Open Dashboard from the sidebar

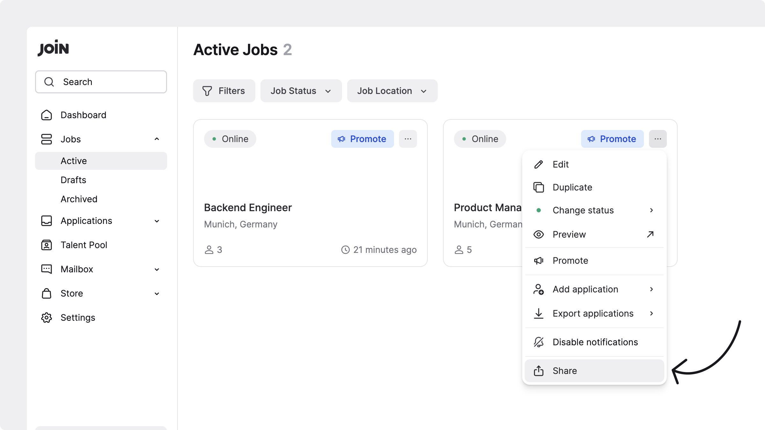tap(83, 115)
